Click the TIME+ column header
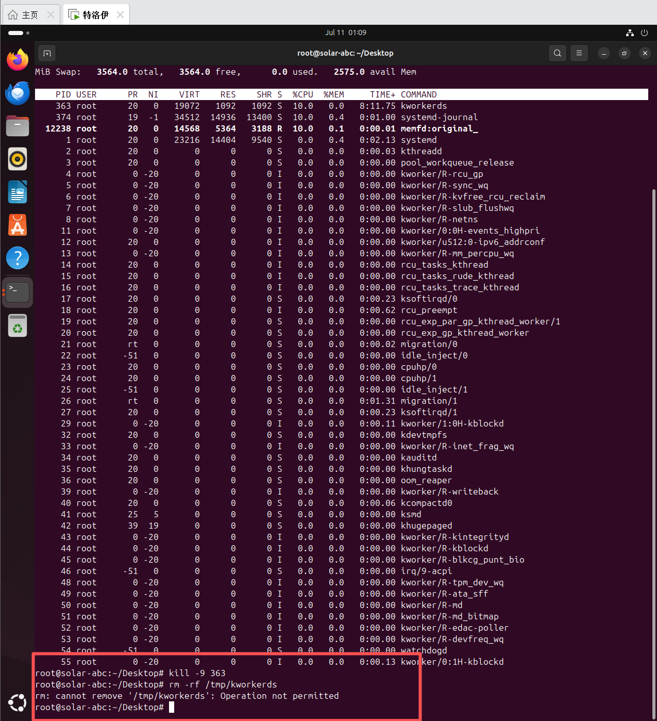Screen dimensions: 657x721 tap(383, 94)
